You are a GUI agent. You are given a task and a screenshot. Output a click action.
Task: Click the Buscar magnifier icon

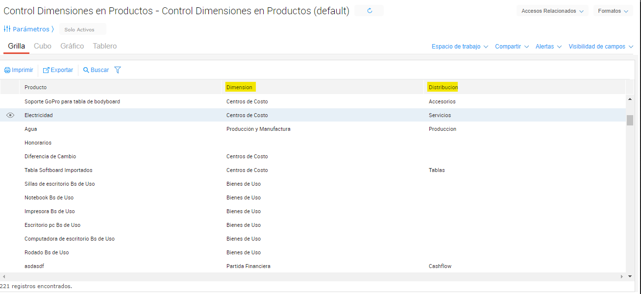point(86,70)
